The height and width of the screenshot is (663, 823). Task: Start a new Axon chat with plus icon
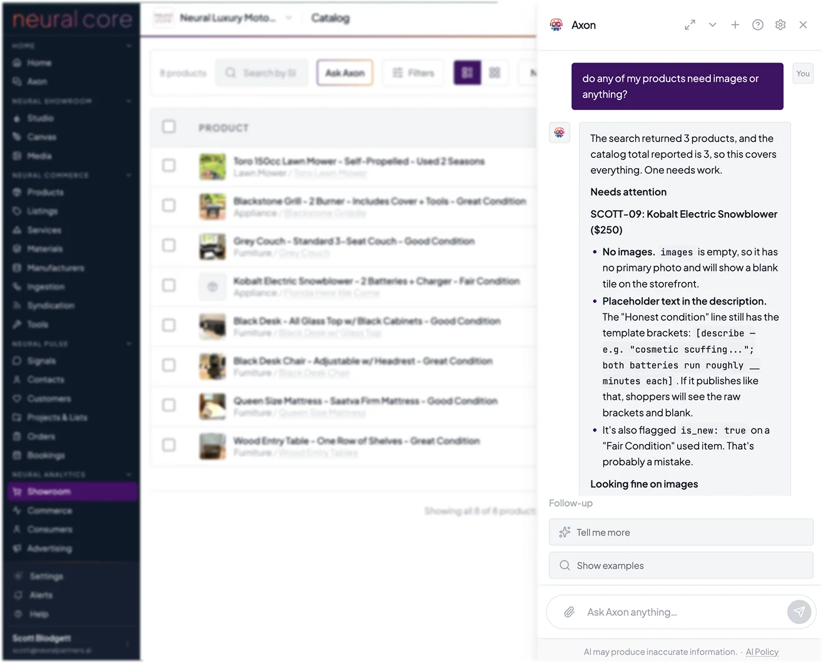pos(735,25)
